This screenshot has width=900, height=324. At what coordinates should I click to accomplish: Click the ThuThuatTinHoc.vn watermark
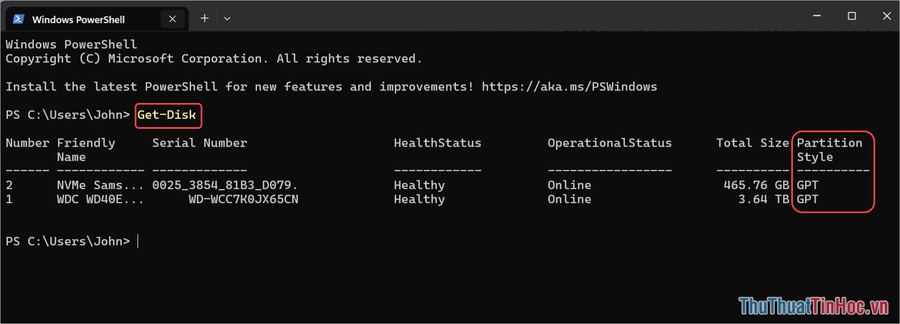point(813,306)
